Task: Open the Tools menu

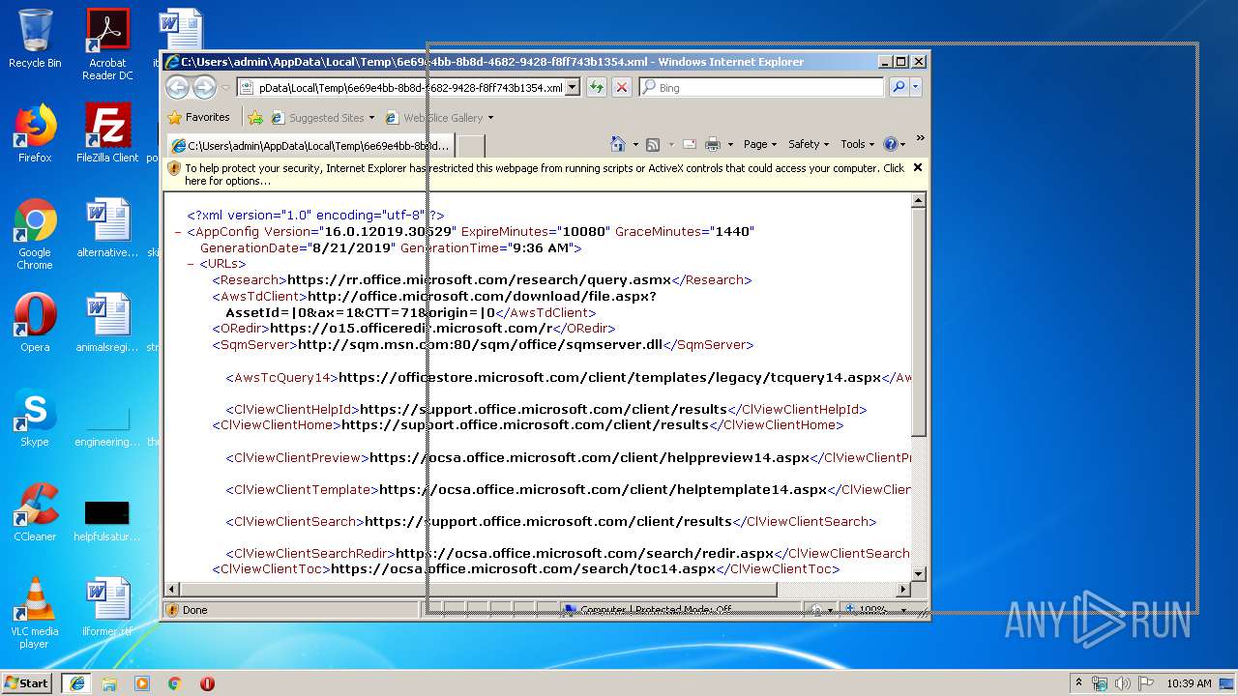Action: (858, 144)
